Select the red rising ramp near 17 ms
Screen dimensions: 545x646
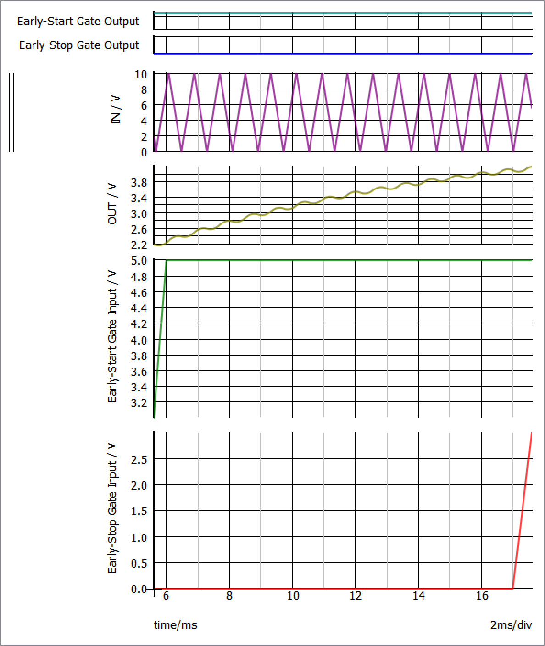click(523, 509)
